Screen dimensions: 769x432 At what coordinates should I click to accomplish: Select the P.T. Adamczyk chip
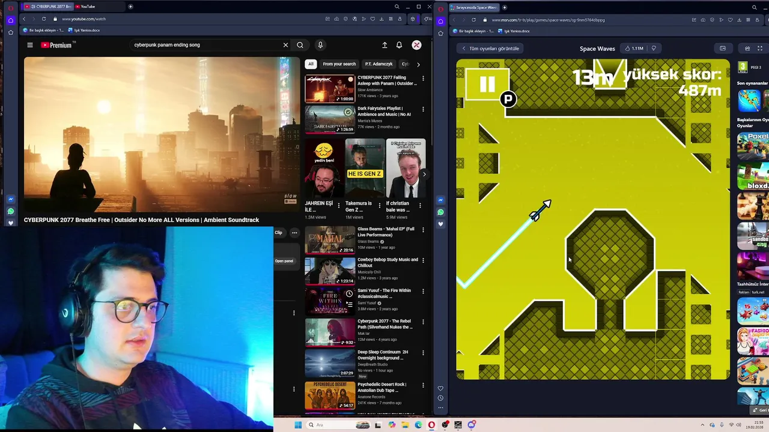click(x=378, y=64)
